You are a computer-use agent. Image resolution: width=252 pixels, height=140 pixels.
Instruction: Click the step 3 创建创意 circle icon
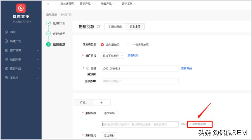[x=48, y=45]
